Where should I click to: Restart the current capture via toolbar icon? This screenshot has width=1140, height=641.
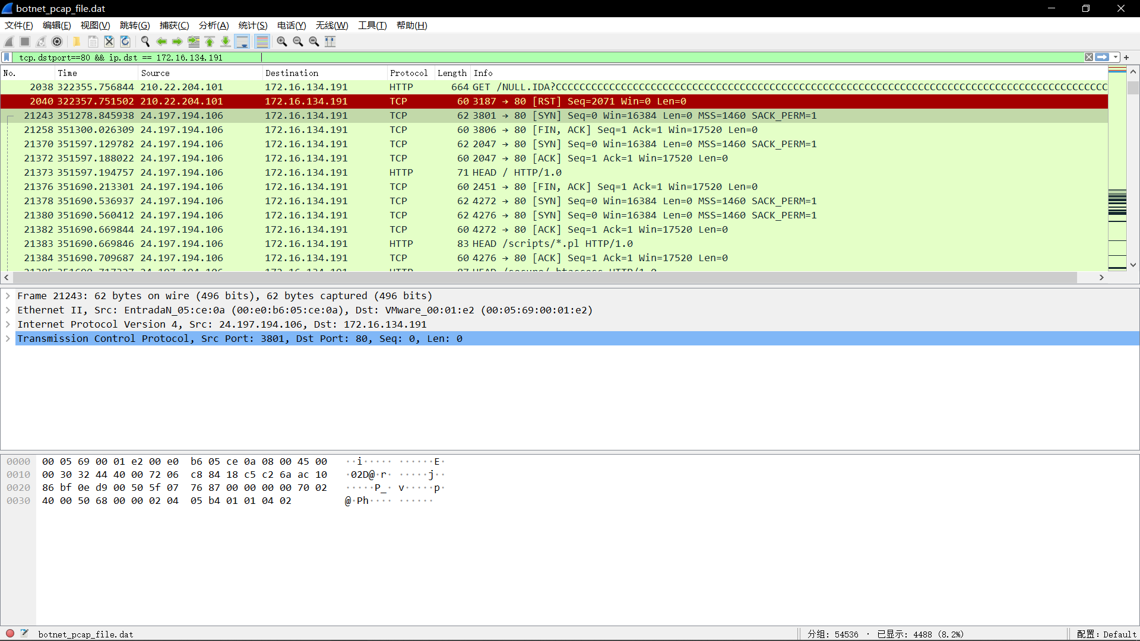click(x=41, y=42)
